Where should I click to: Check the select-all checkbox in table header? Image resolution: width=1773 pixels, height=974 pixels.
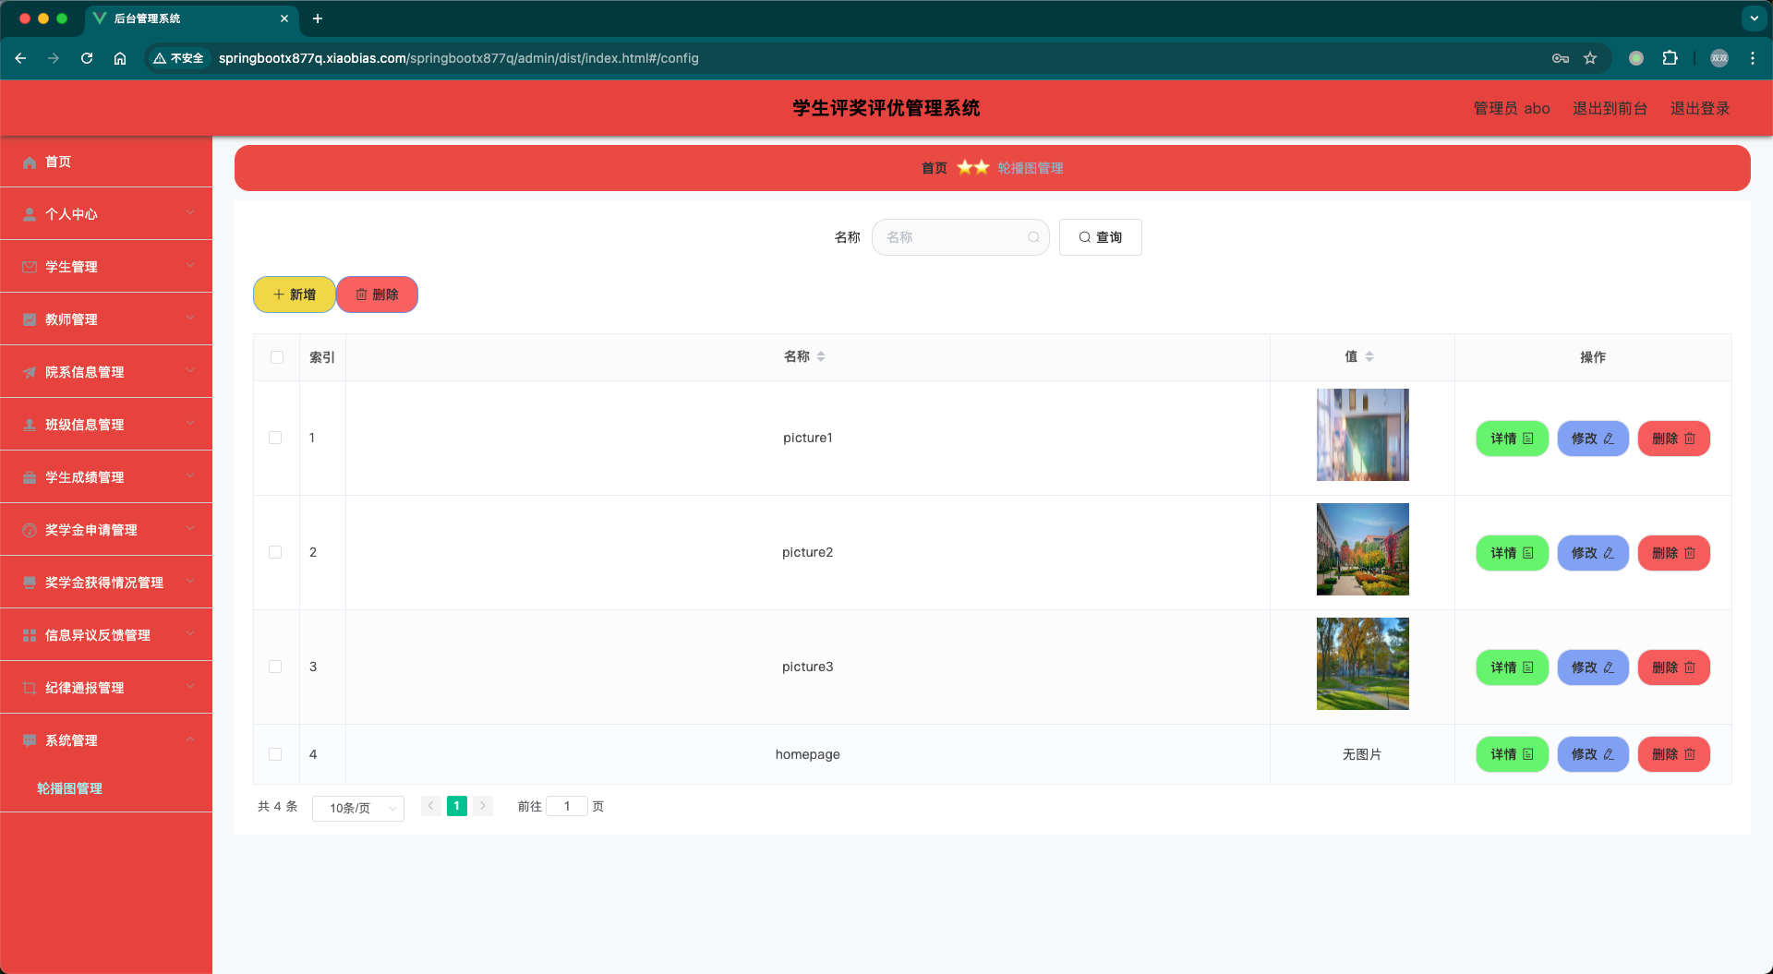[x=277, y=357]
